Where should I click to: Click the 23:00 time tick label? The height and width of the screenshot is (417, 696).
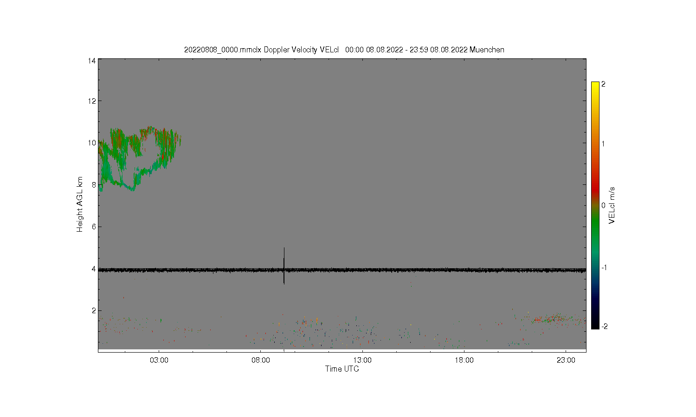tap(566, 360)
